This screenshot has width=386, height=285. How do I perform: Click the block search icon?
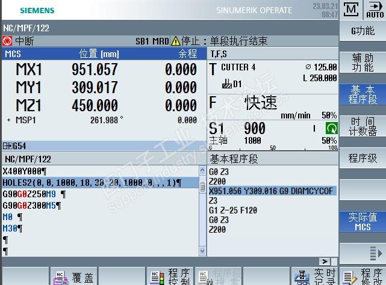[205, 278]
